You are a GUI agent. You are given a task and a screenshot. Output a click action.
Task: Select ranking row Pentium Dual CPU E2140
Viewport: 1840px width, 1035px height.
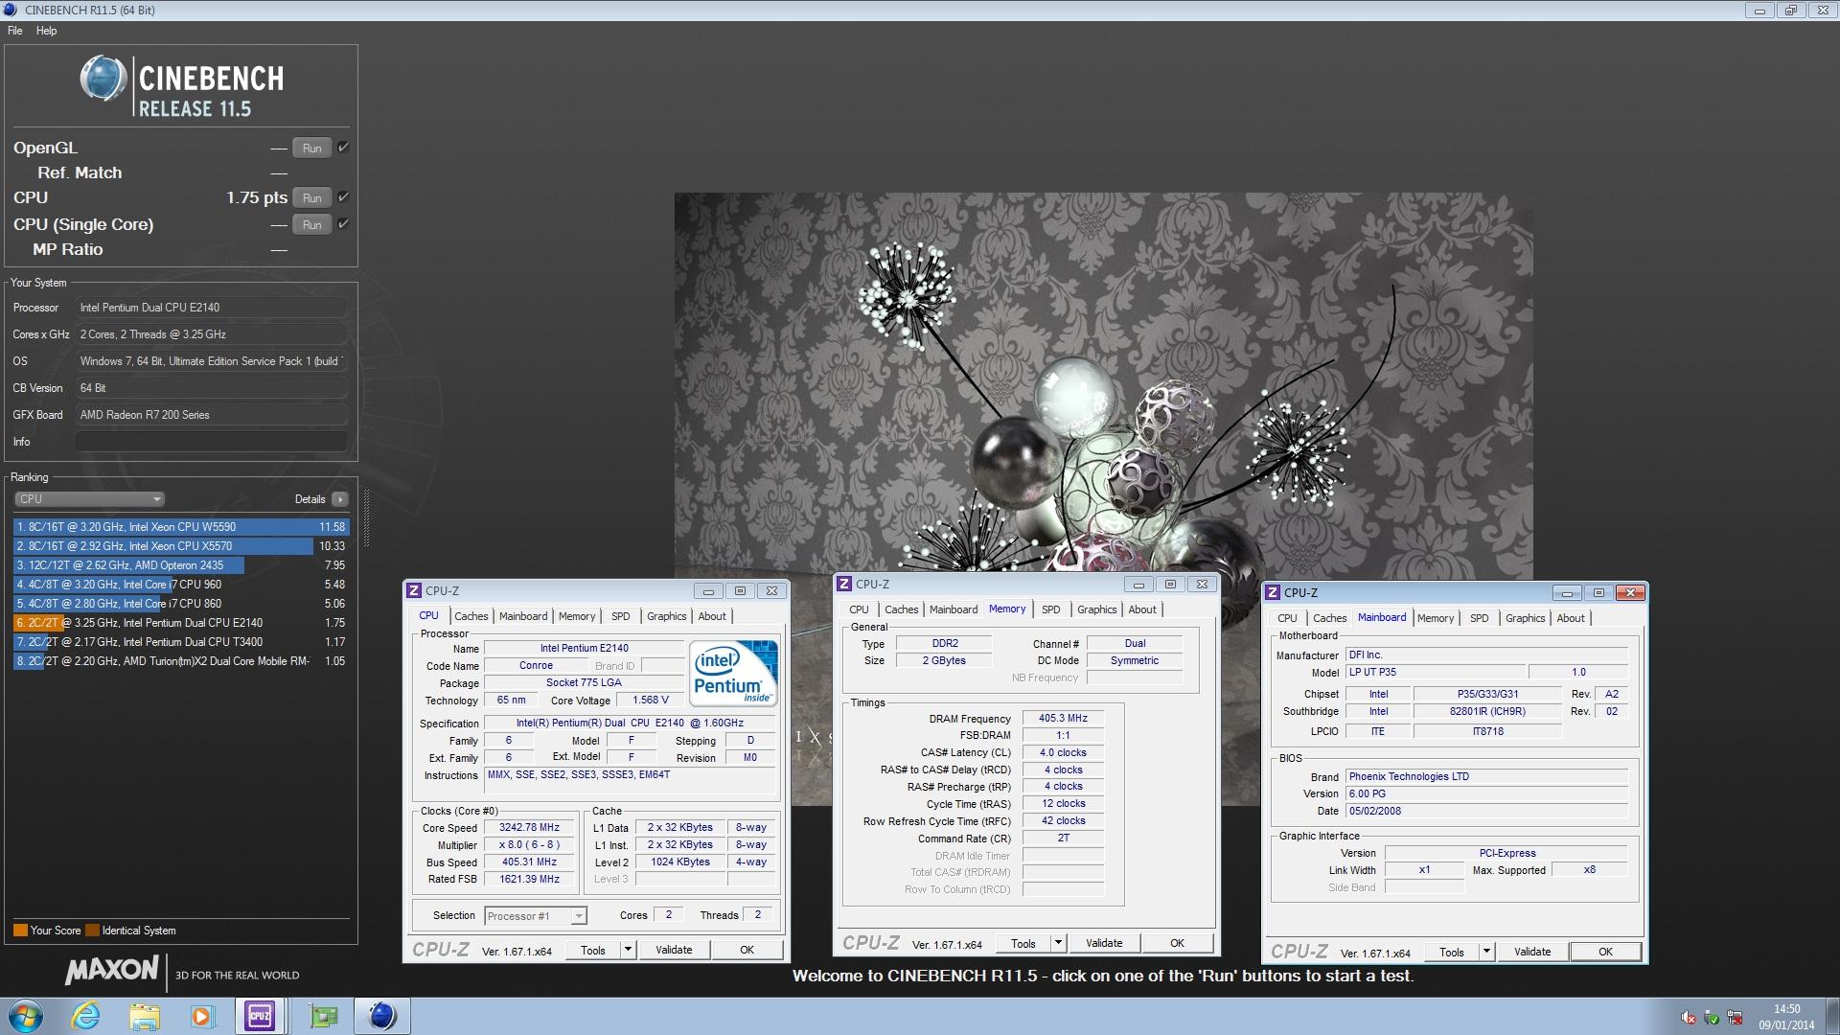tap(181, 623)
